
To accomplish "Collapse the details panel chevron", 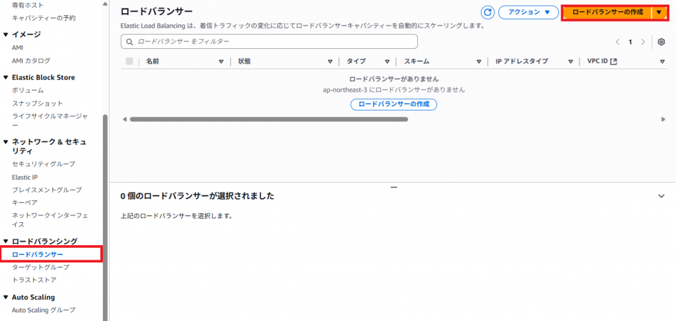I will click(661, 196).
